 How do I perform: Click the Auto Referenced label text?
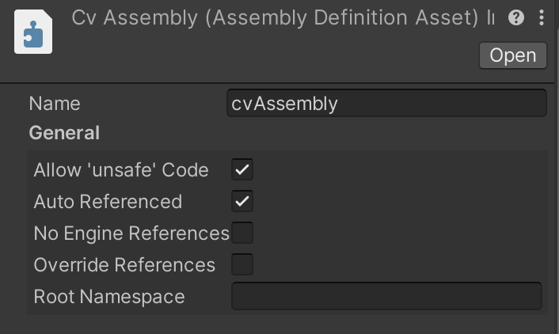point(108,202)
